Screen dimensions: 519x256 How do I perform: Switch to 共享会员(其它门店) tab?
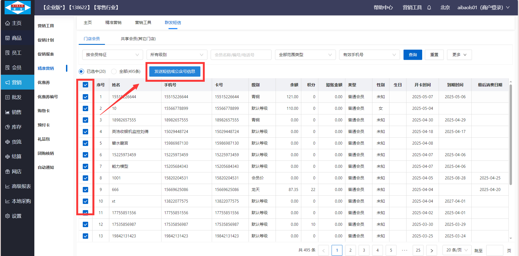138,39
